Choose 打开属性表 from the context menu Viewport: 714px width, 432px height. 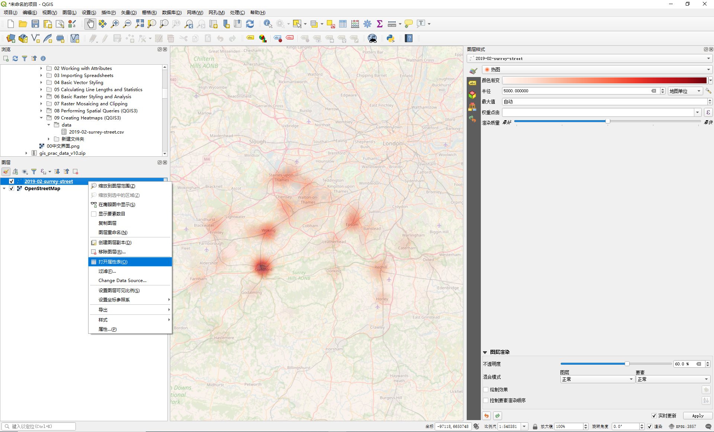coord(113,262)
